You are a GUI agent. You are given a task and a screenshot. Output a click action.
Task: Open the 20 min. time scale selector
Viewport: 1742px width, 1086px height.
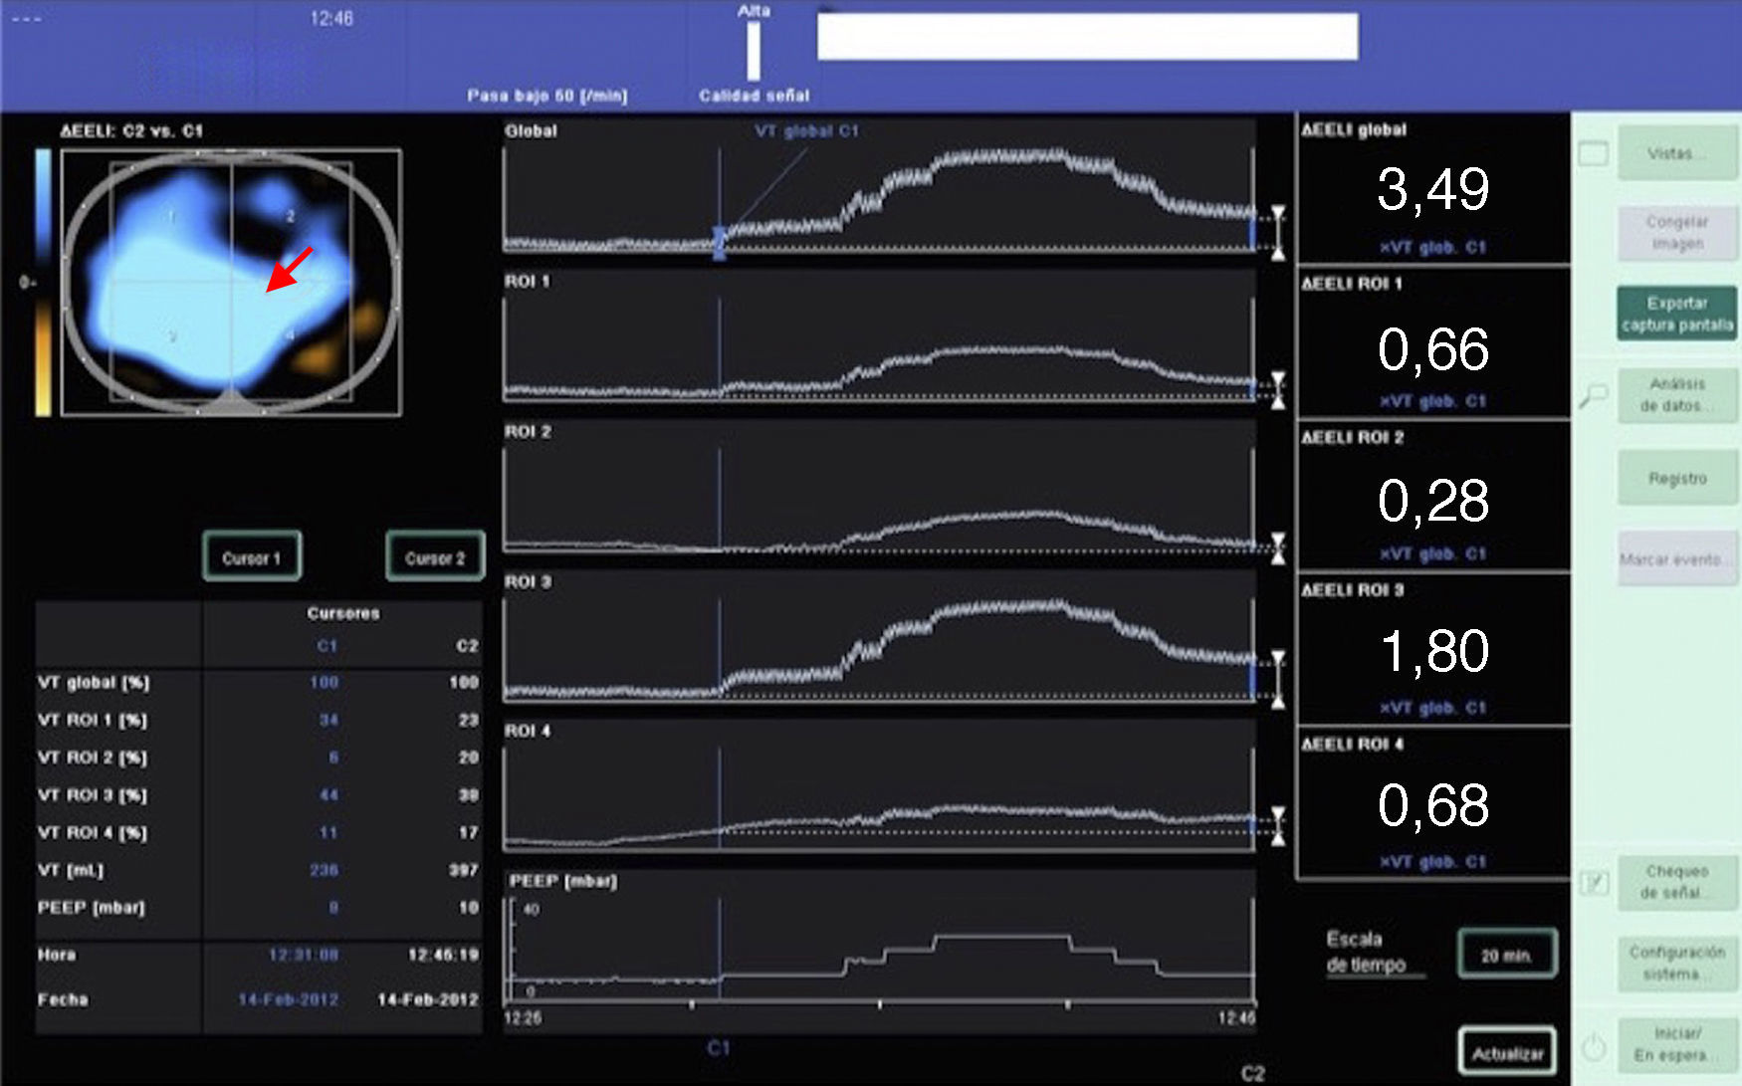[x=1506, y=955]
